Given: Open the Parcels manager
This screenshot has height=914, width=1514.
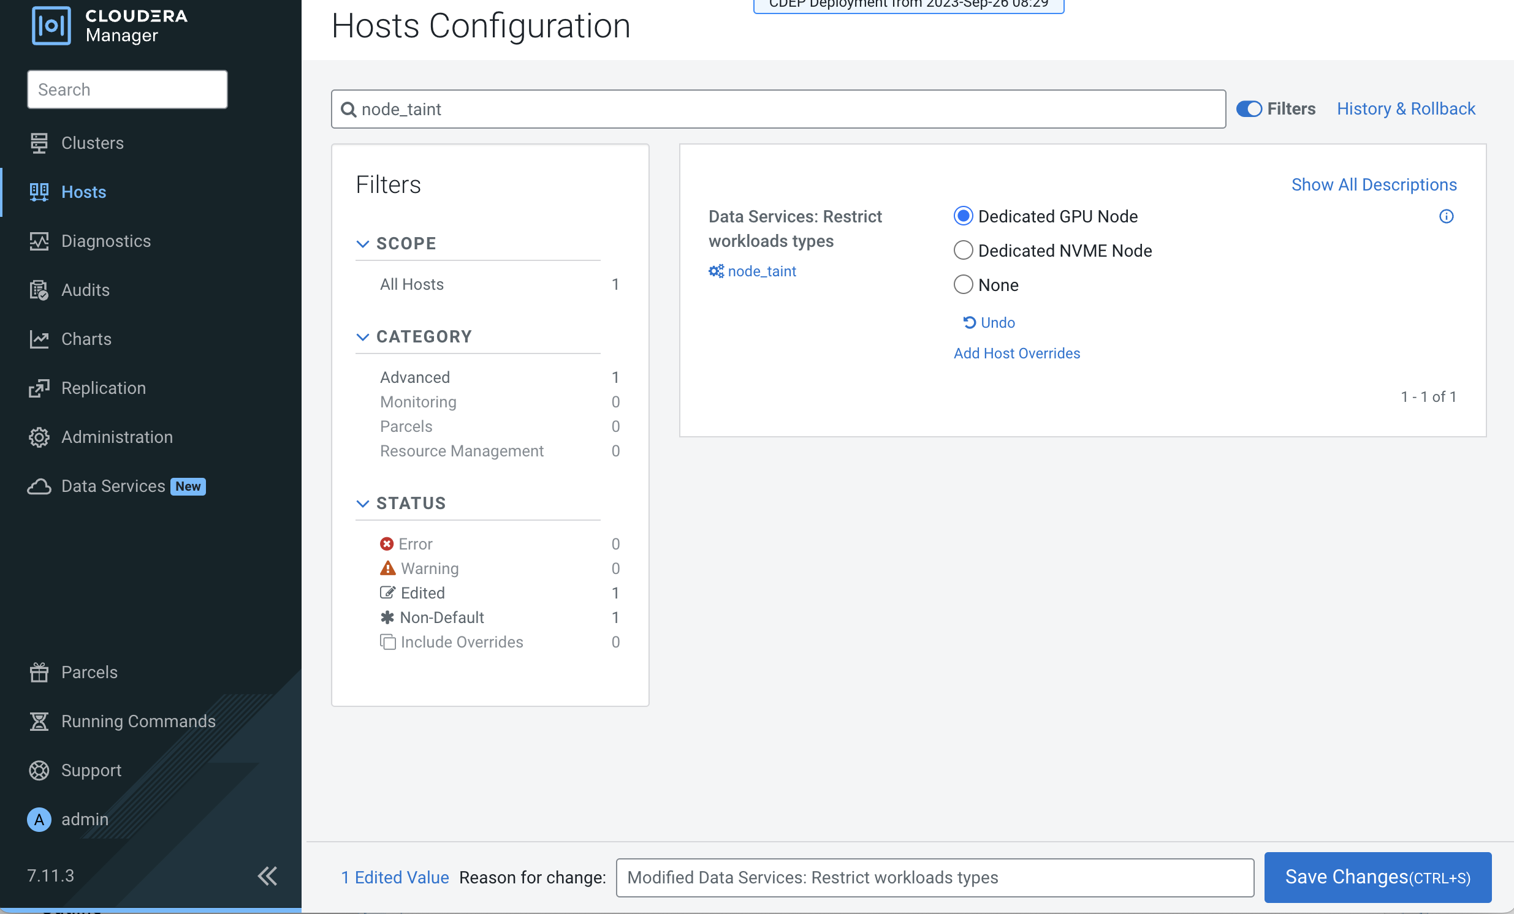Looking at the screenshot, I should point(88,672).
